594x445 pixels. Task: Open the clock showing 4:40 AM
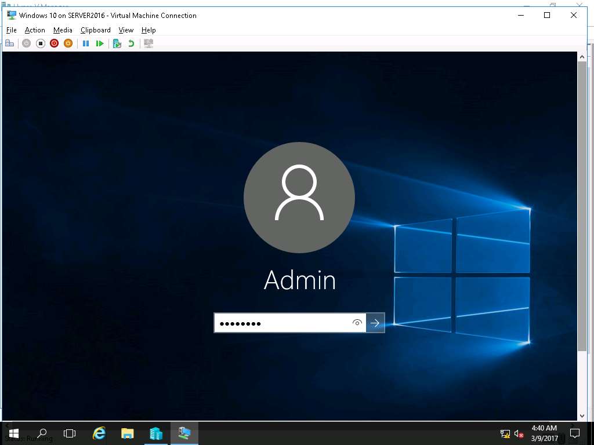[x=544, y=433]
